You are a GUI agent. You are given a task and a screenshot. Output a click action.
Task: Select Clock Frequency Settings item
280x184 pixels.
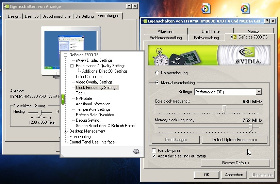[x=96, y=88]
